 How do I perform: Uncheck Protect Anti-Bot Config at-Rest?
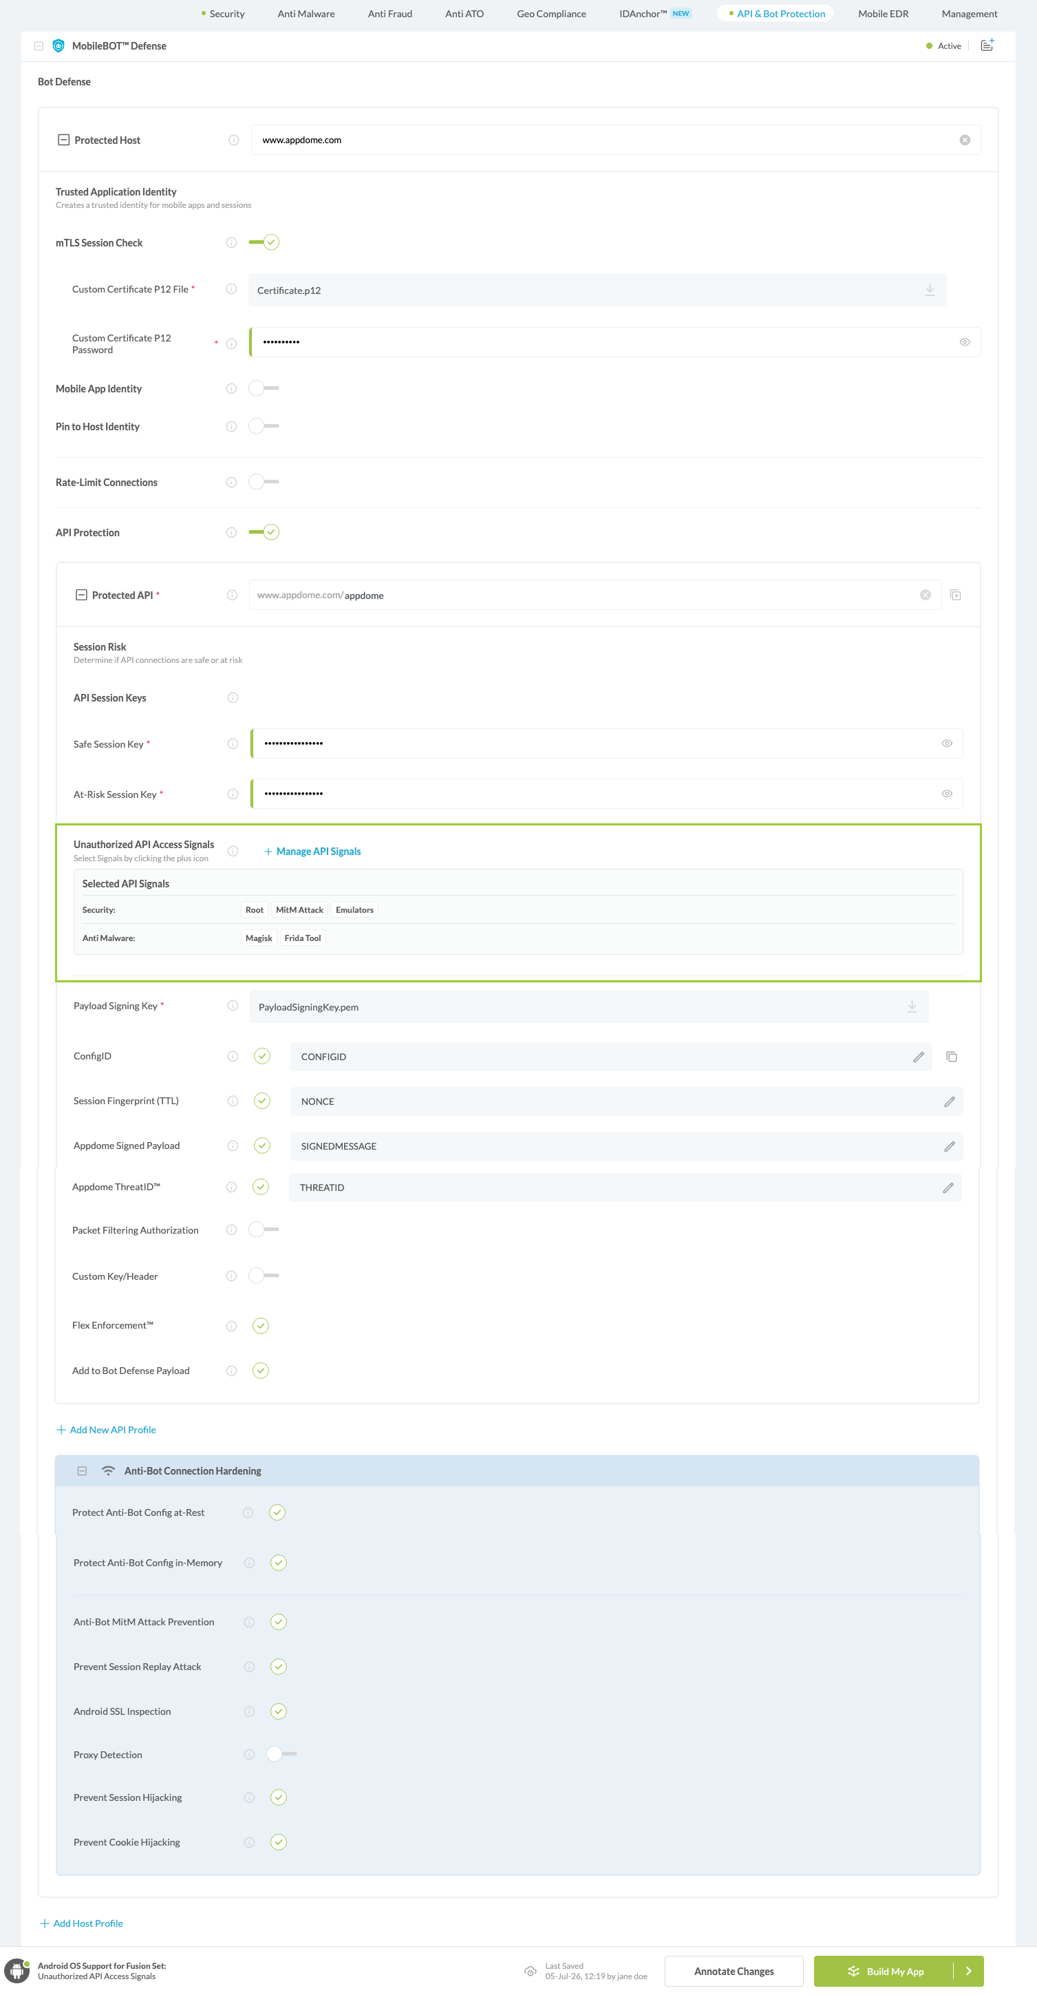[277, 1512]
